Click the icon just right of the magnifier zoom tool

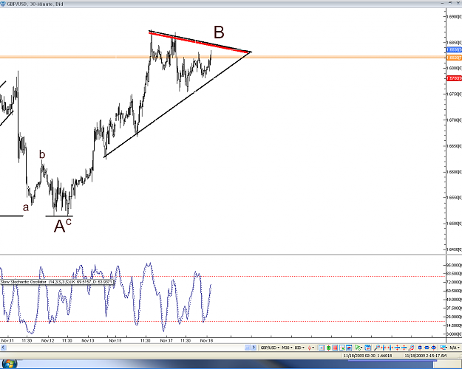pos(384,348)
